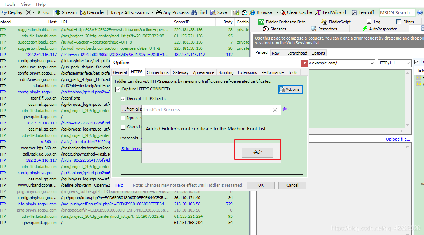The image size is (424, 235).
Task: Click the camera screenshot icon
Action: click(236, 12)
